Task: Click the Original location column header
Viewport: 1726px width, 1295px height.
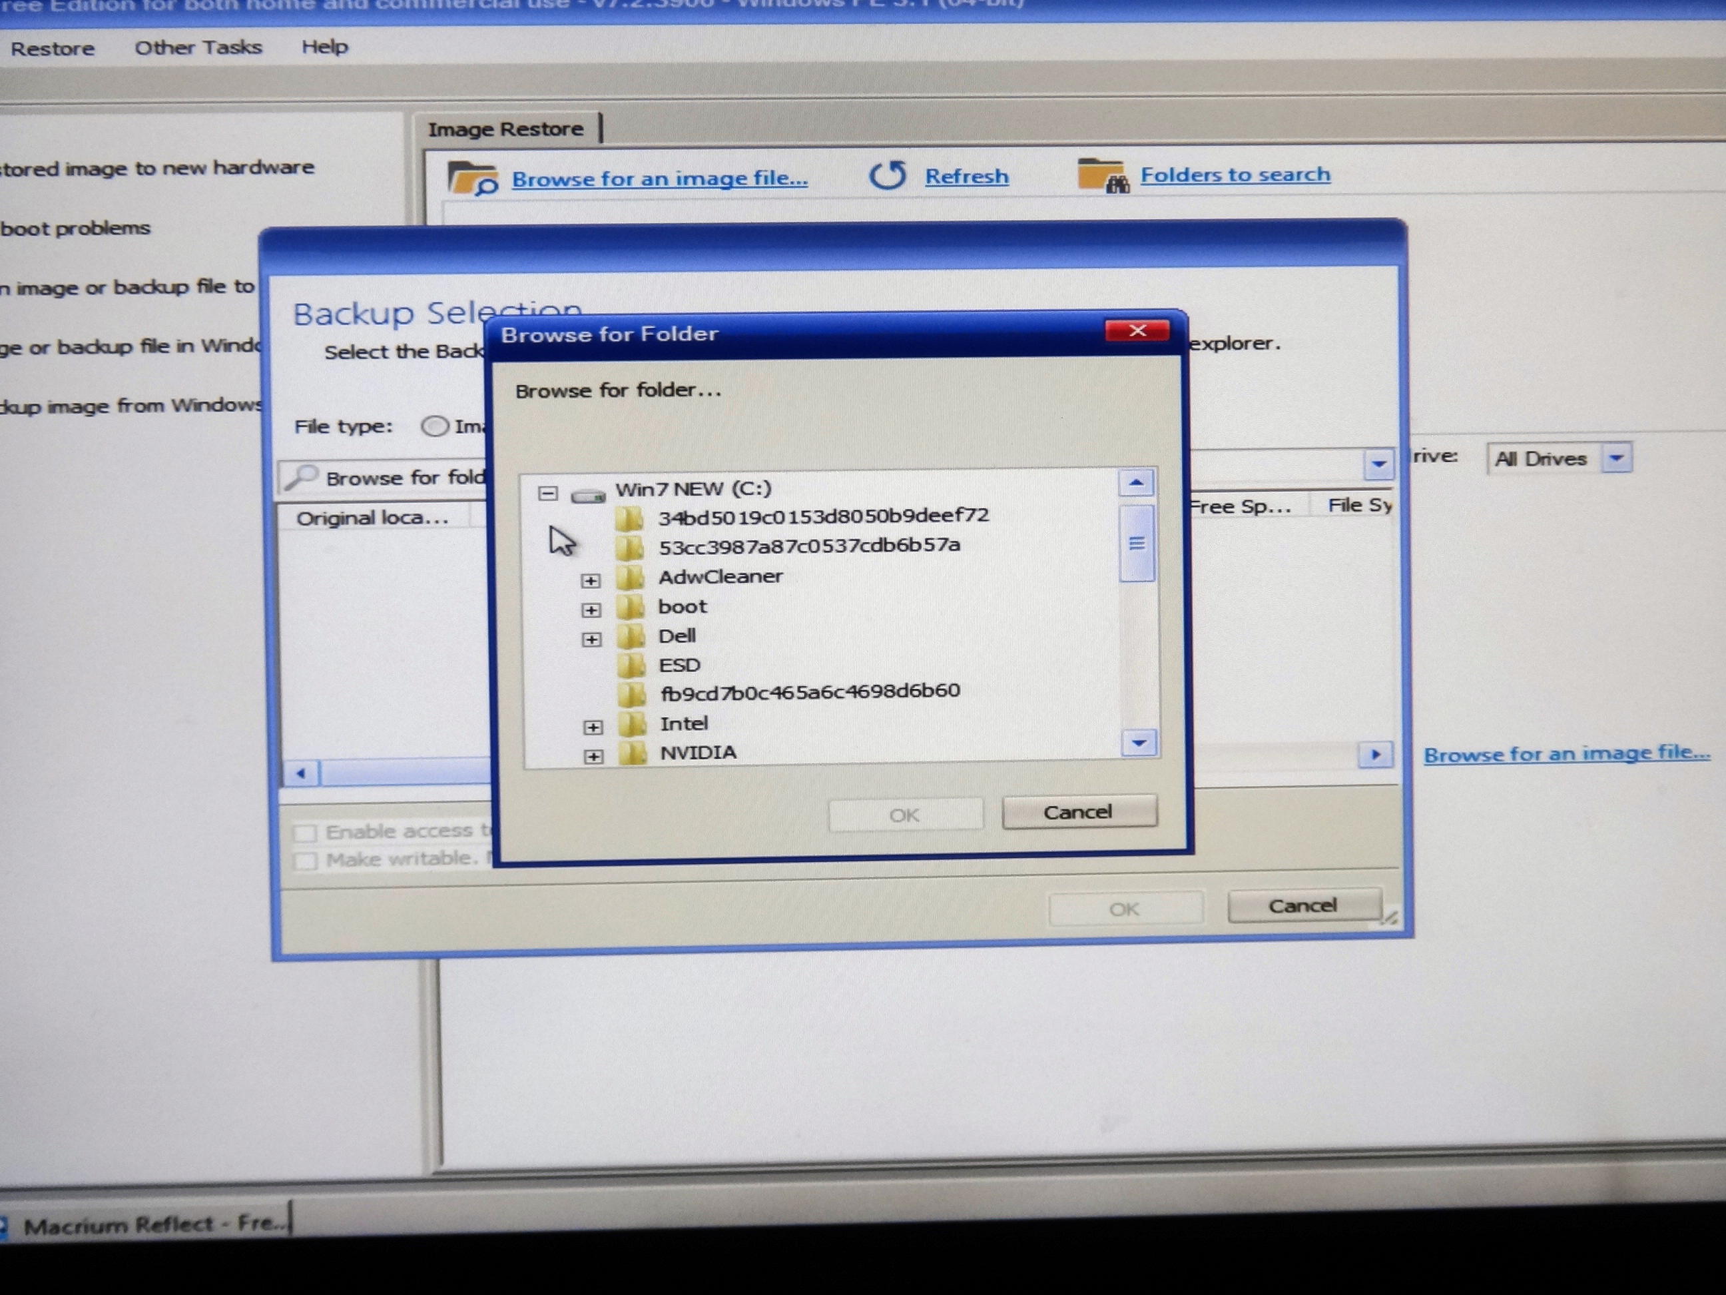Action: click(373, 518)
